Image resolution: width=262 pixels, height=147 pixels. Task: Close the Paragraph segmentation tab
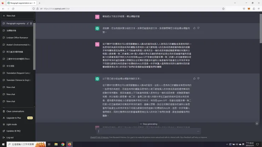click(x=34, y=3)
